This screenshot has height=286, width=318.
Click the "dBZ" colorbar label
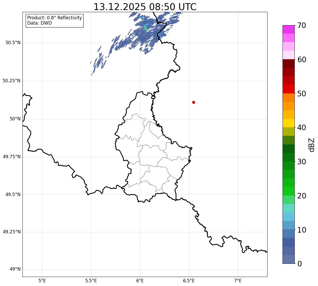[312, 145]
